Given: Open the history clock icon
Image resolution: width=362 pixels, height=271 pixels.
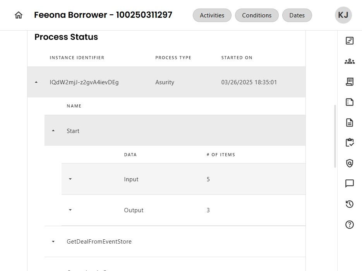Looking at the screenshot, I should pos(350,204).
